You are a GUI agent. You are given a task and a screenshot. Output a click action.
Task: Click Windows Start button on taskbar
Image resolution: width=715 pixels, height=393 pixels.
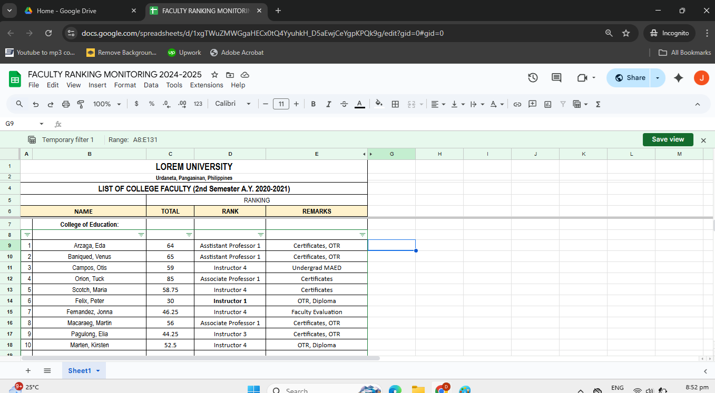pyautogui.click(x=253, y=389)
